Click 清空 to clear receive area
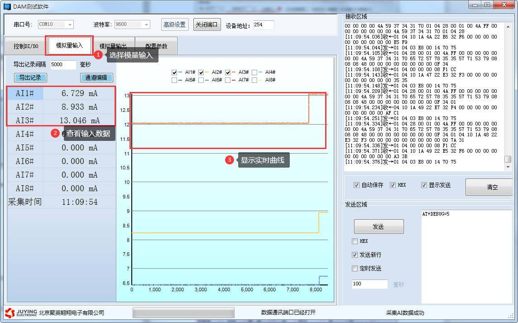Viewport: 518px width, 323px height. 492,187
